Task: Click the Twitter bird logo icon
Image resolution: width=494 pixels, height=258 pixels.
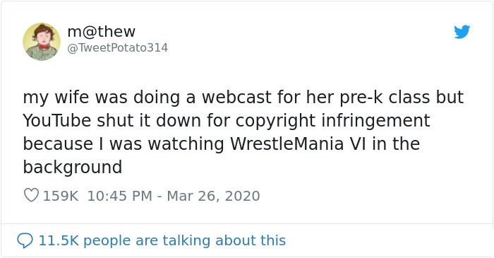Action: [x=462, y=32]
